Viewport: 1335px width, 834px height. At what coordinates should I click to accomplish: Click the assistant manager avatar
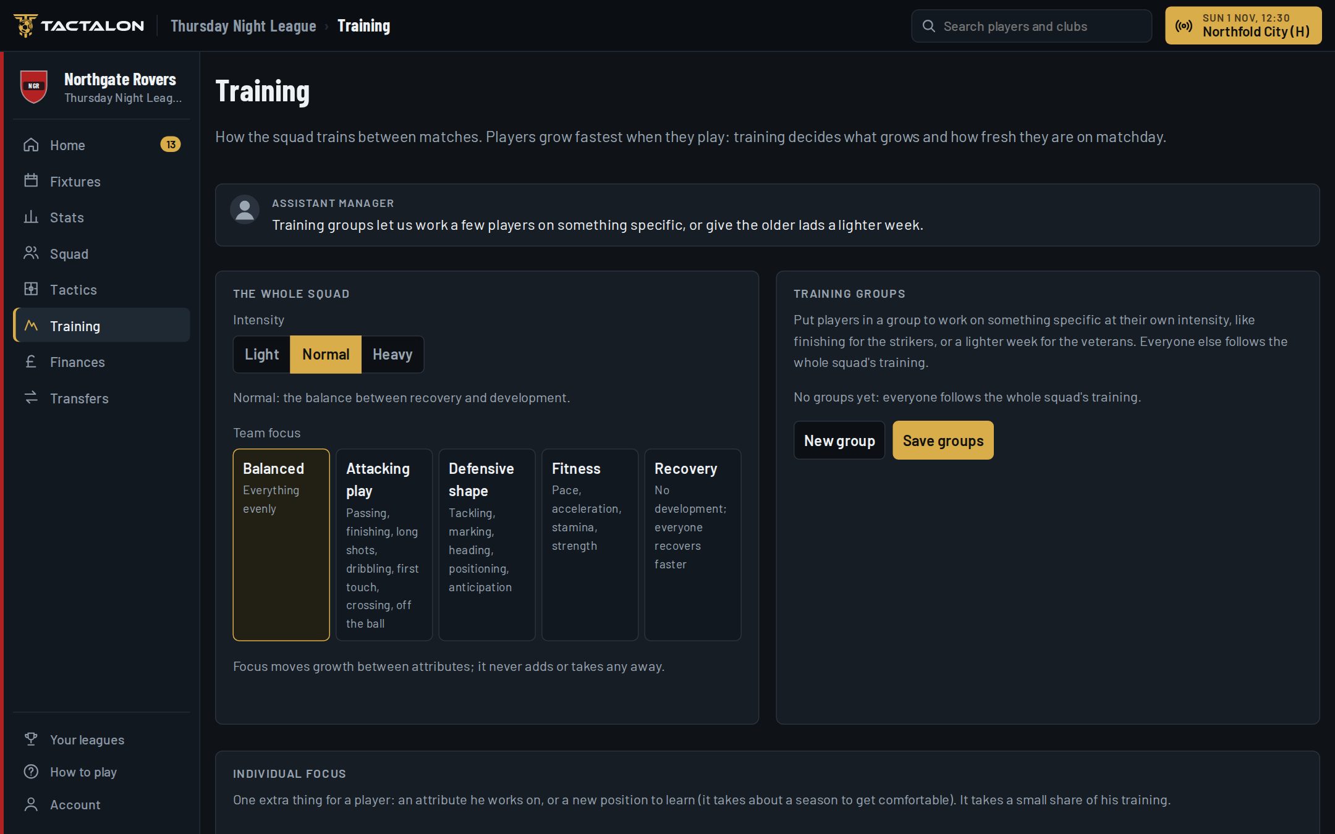click(245, 209)
